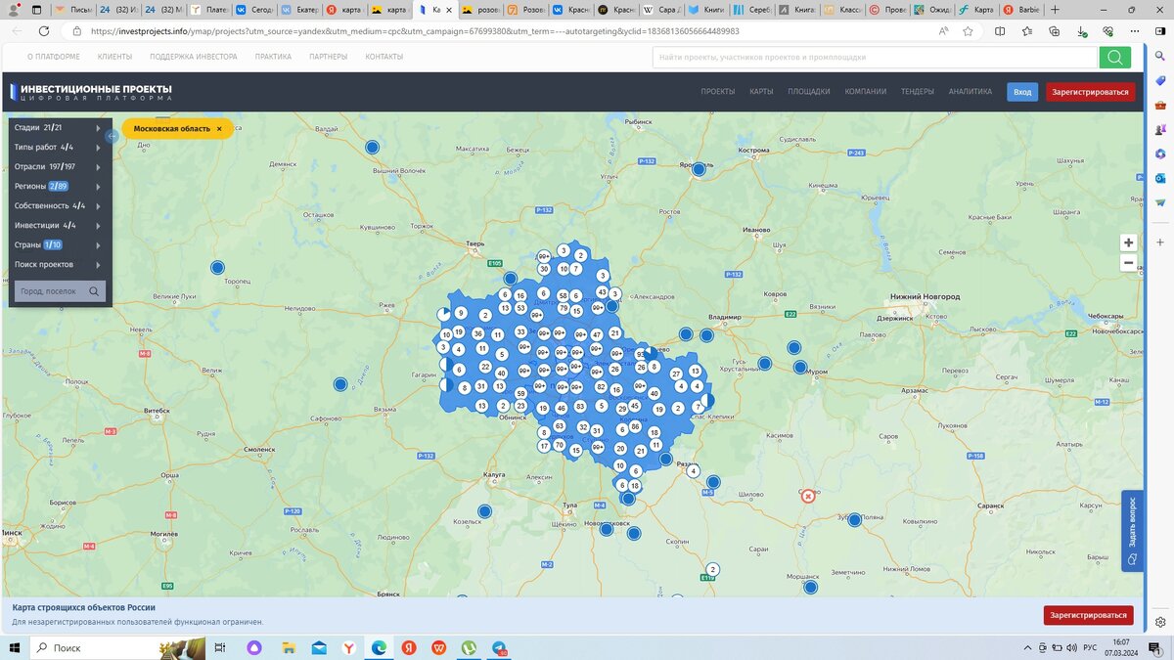Viewport: 1174px width, 660px height.
Task: Switch to the Сара browser tab
Action: [660, 10]
